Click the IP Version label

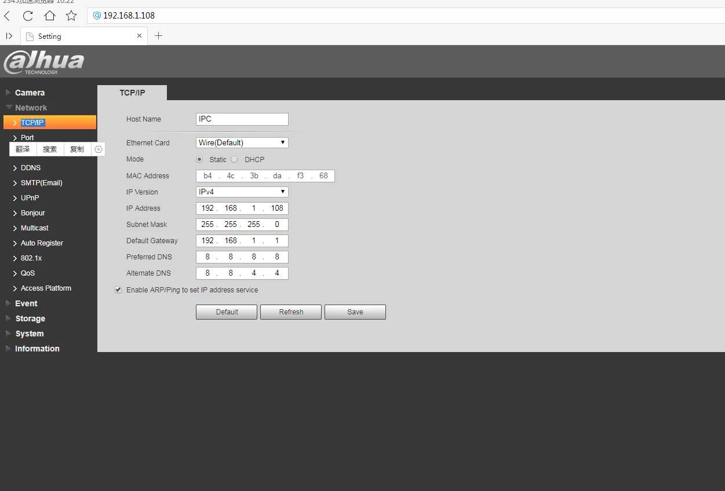pos(142,192)
